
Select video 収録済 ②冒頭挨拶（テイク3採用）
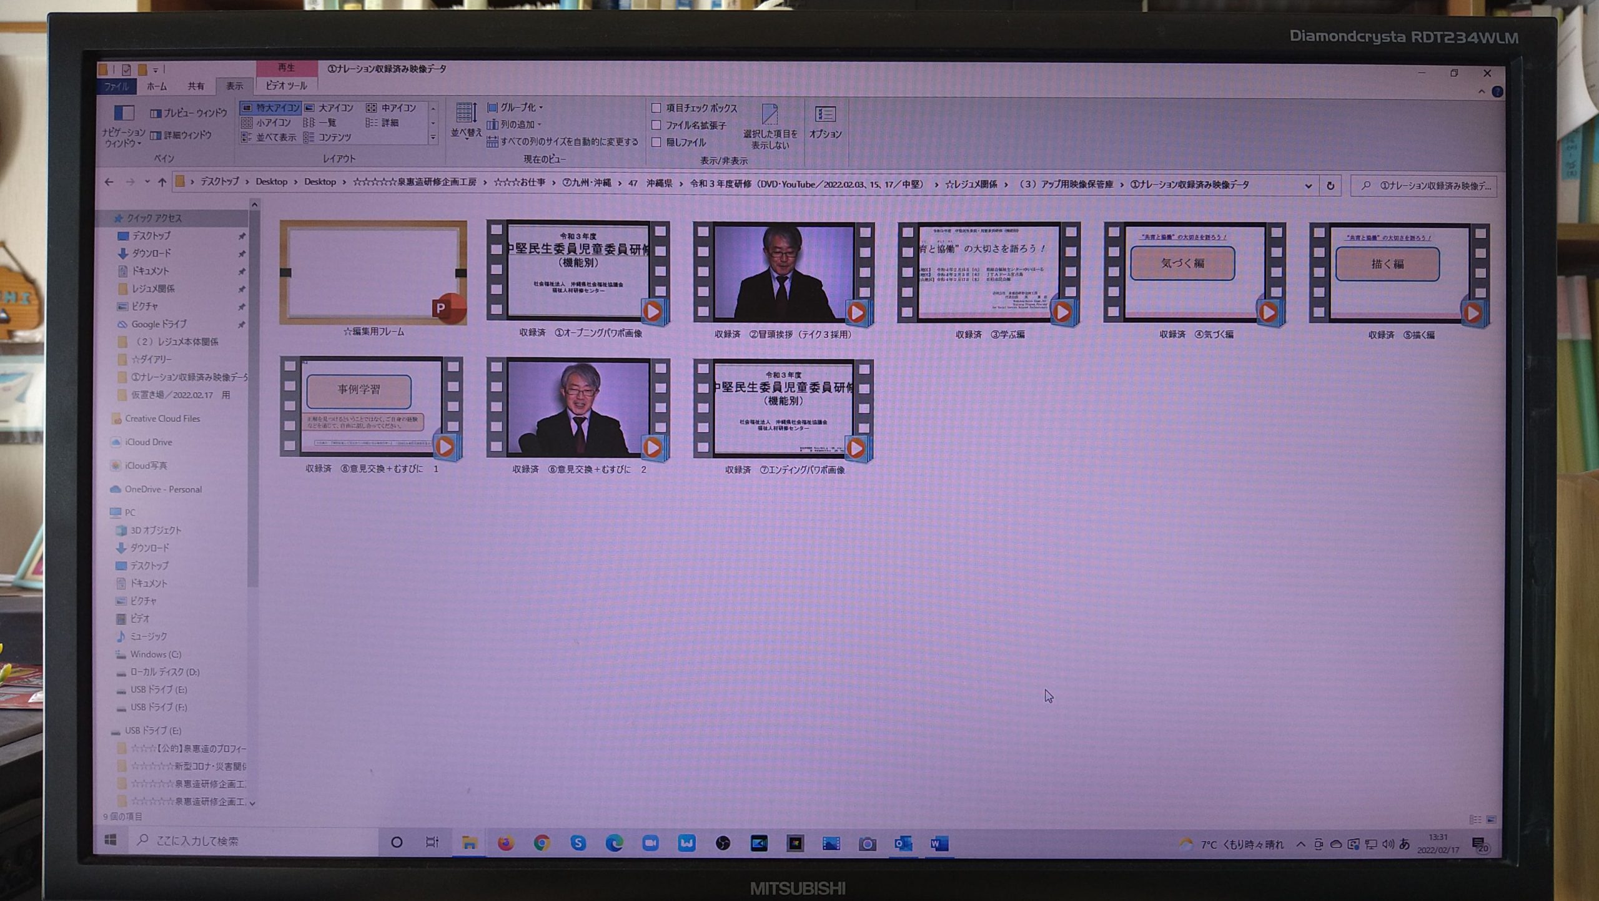click(783, 280)
